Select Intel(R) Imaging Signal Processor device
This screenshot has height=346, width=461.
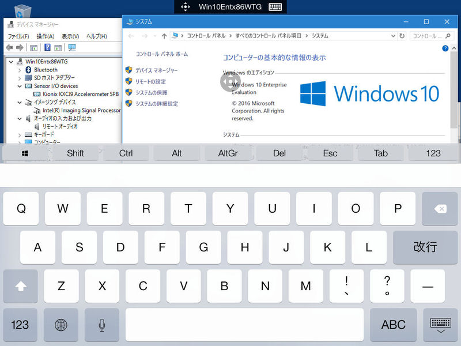click(x=77, y=110)
